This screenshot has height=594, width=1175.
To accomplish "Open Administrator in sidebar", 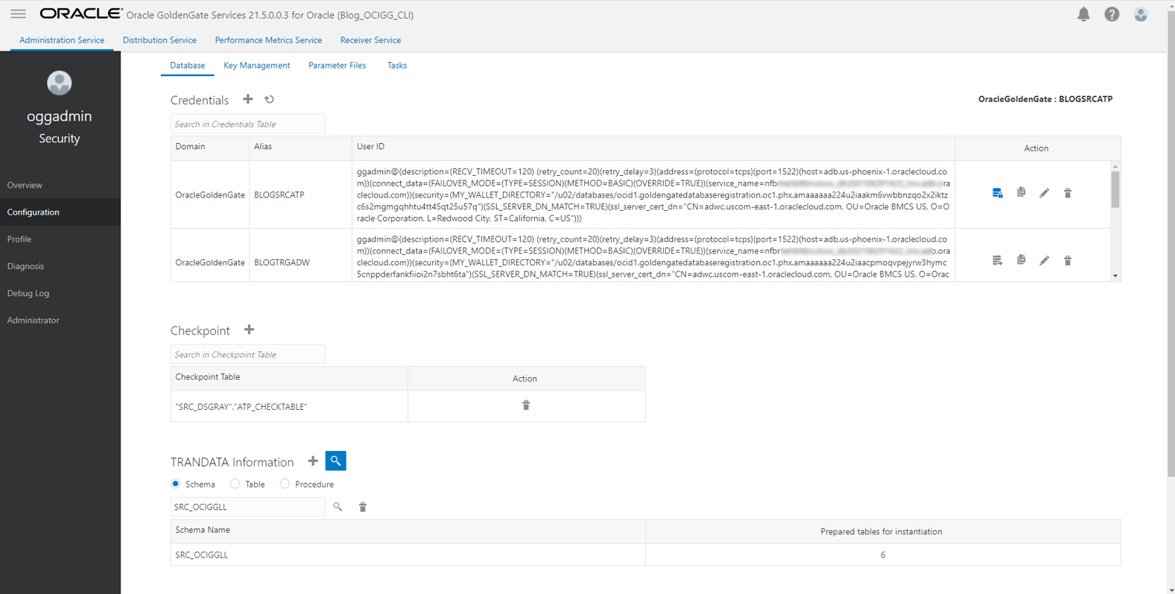I will (x=60, y=320).
